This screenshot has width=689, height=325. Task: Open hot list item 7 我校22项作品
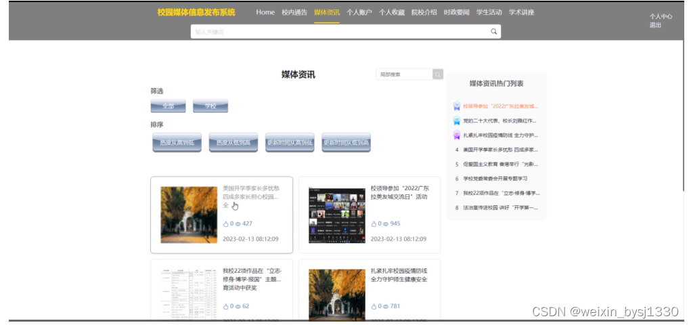(502, 194)
